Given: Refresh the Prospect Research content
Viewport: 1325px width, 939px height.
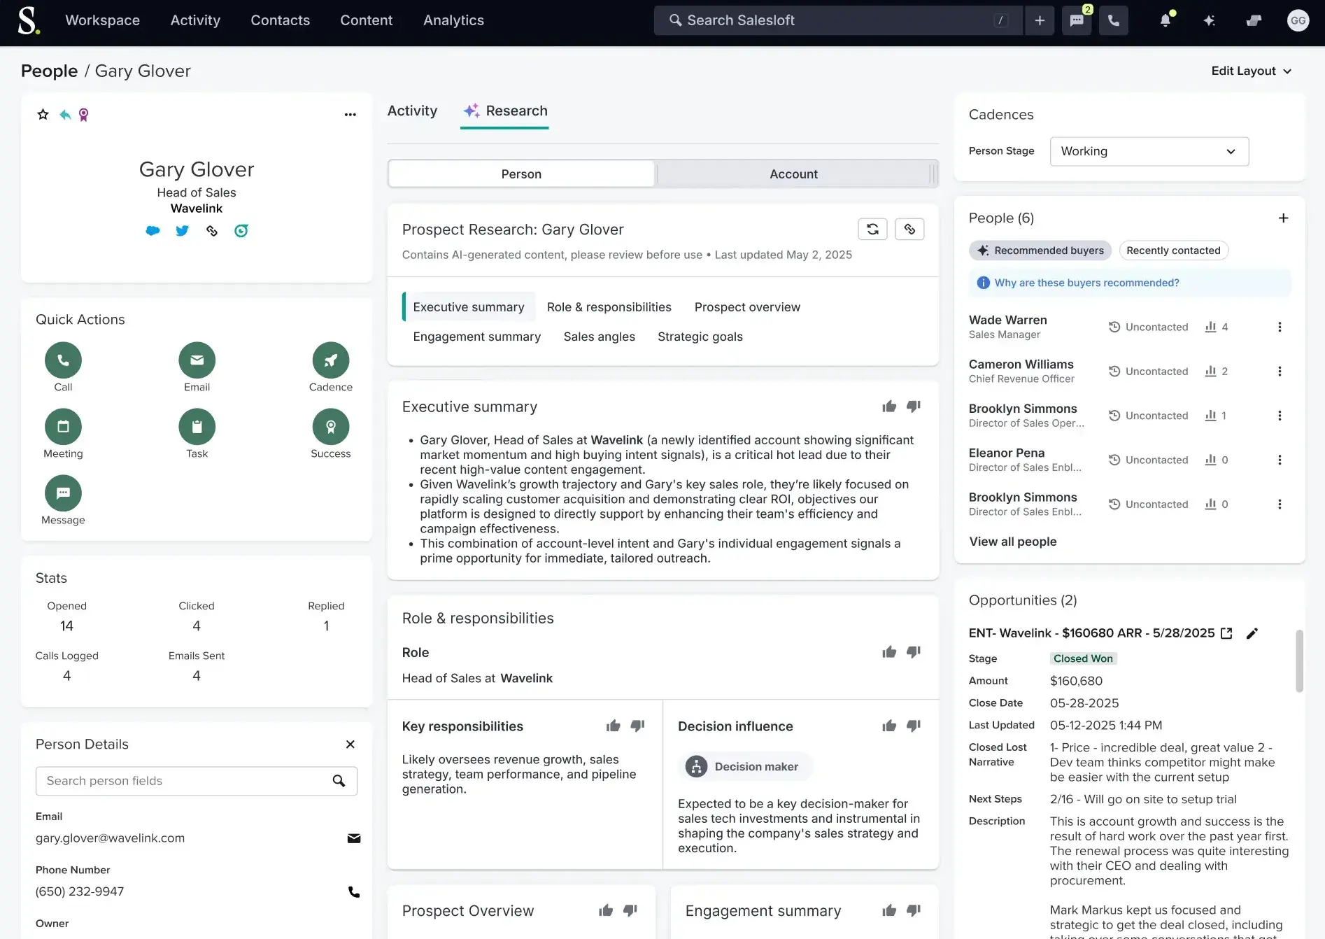Looking at the screenshot, I should click(872, 229).
